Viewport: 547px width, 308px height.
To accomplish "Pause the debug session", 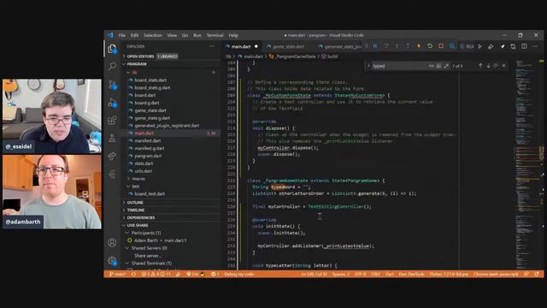I will pos(375,46).
